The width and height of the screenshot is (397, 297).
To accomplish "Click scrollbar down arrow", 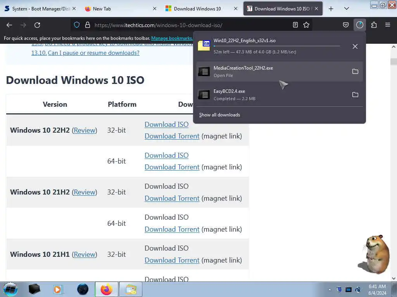I will coord(394,278).
